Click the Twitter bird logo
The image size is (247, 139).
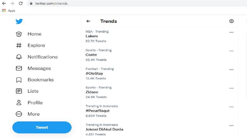tap(19, 21)
